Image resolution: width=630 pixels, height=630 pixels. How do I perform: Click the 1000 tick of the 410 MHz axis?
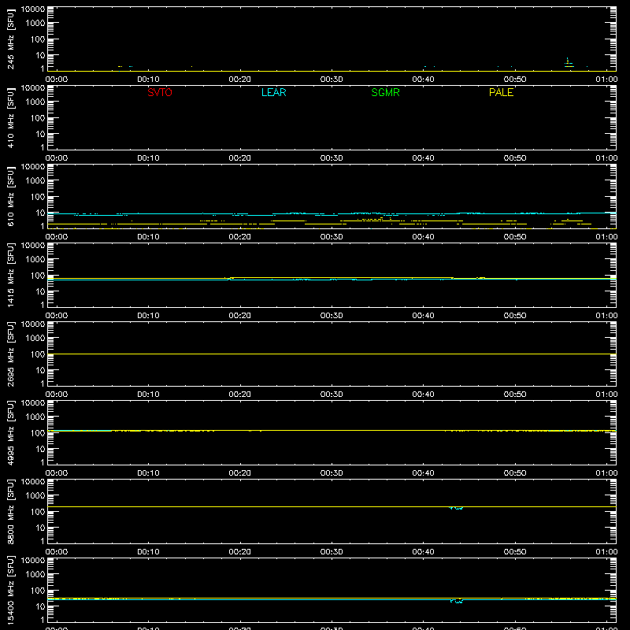35,102
